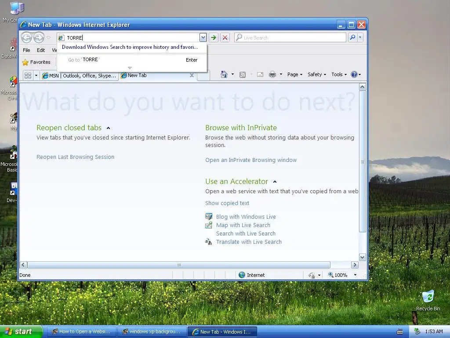Open the tab list dropdown arrow
The image size is (450, 338).
(36, 76)
